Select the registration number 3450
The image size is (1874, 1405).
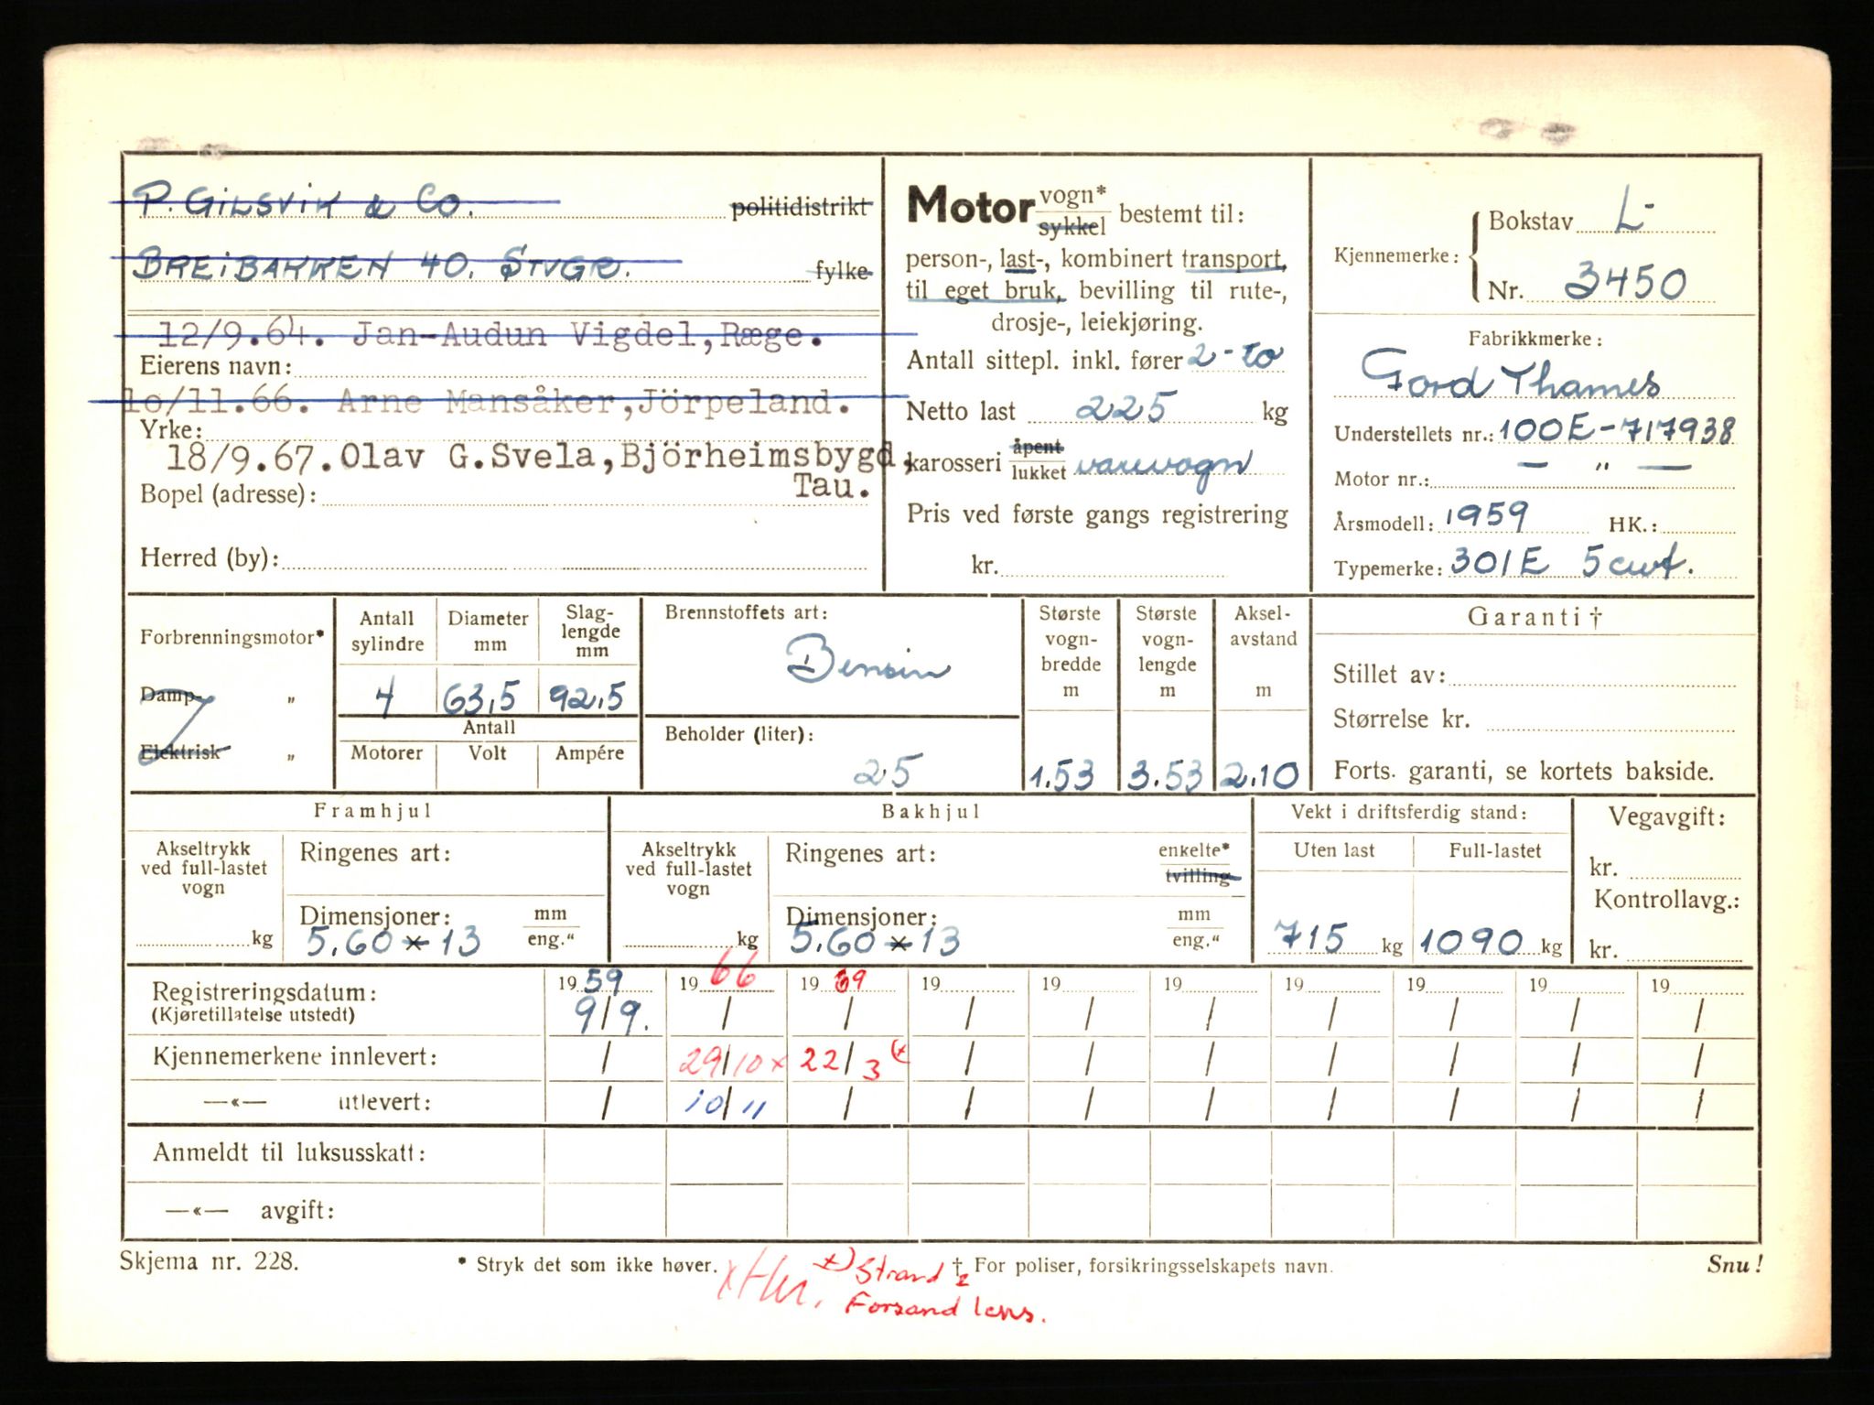(1625, 282)
